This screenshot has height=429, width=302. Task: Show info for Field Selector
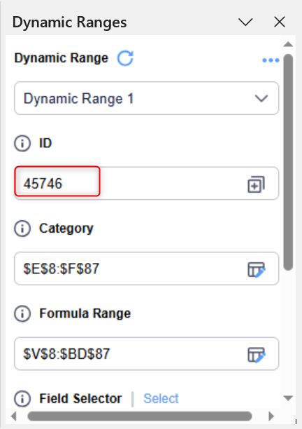point(22,399)
